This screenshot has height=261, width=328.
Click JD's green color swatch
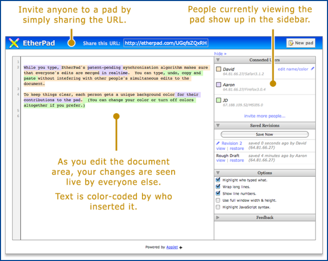coord(219,100)
